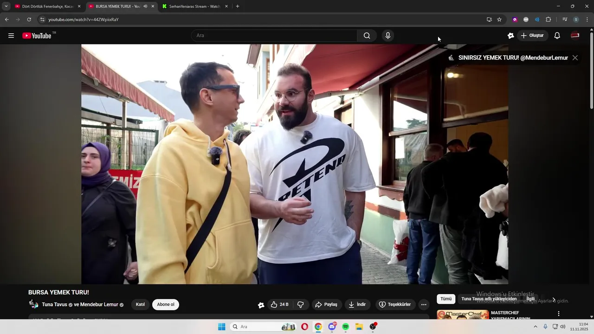Image resolution: width=594 pixels, height=334 pixels.
Task: Switch to the Dört Dörtlük Fenerbahçe tab
Action: (x=48, y=6)
